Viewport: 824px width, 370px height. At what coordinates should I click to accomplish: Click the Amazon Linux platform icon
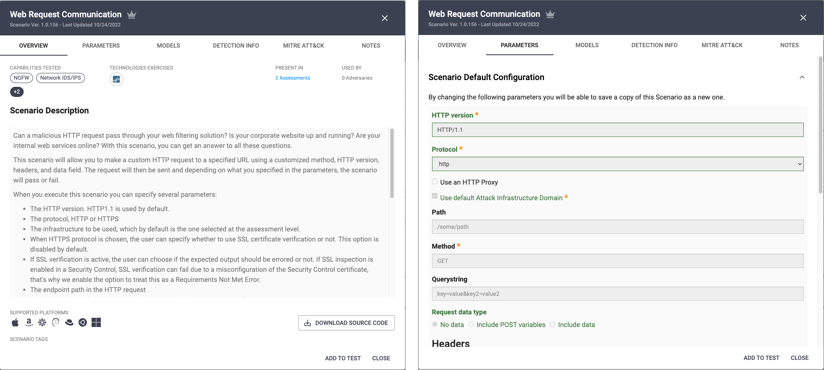point(29,322)
